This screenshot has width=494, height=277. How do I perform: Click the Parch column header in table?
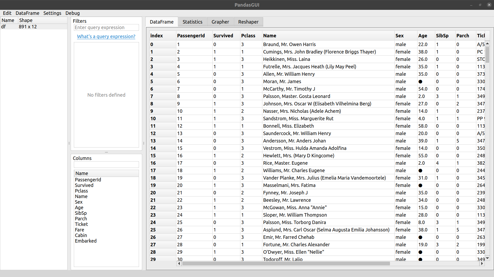[x=465, y=36]
